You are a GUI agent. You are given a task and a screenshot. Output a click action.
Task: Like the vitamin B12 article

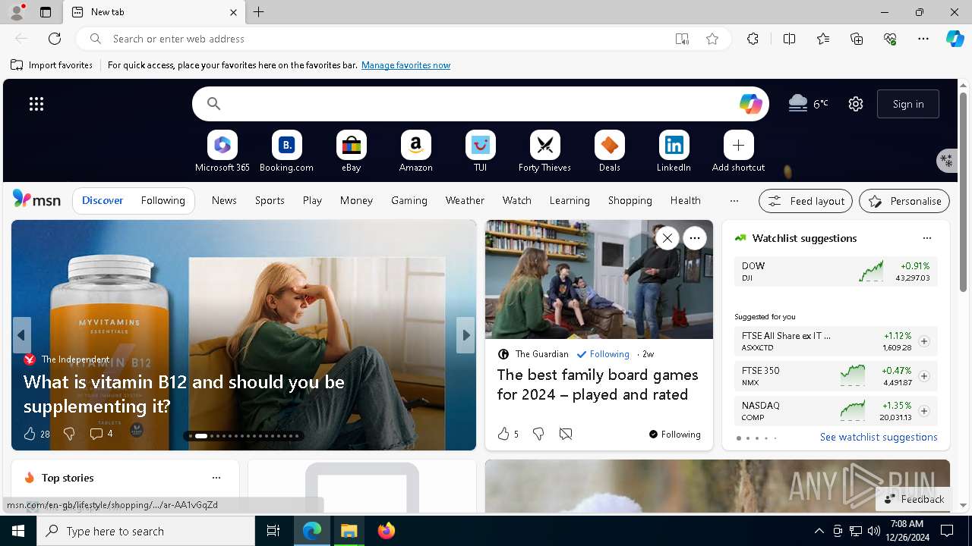tap(36, 434)
